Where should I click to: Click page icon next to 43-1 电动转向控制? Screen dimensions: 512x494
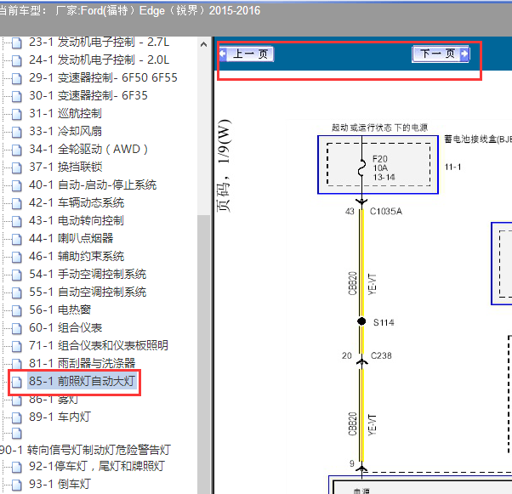(x=17, y=221)
